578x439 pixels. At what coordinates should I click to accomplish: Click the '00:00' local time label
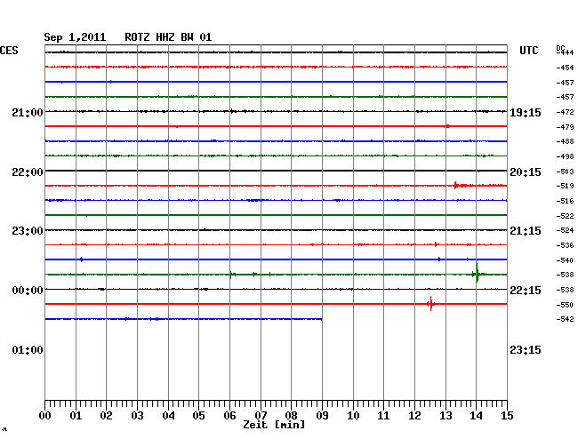tap(28, 291)
